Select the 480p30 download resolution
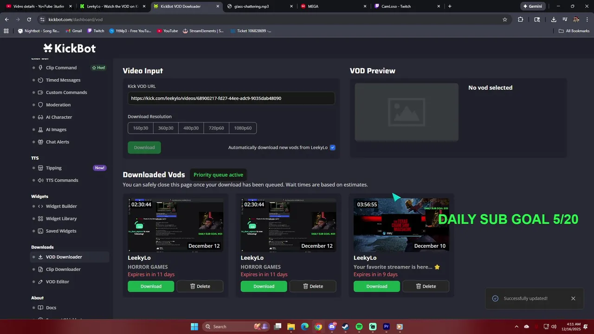 [x=191, y=128]
